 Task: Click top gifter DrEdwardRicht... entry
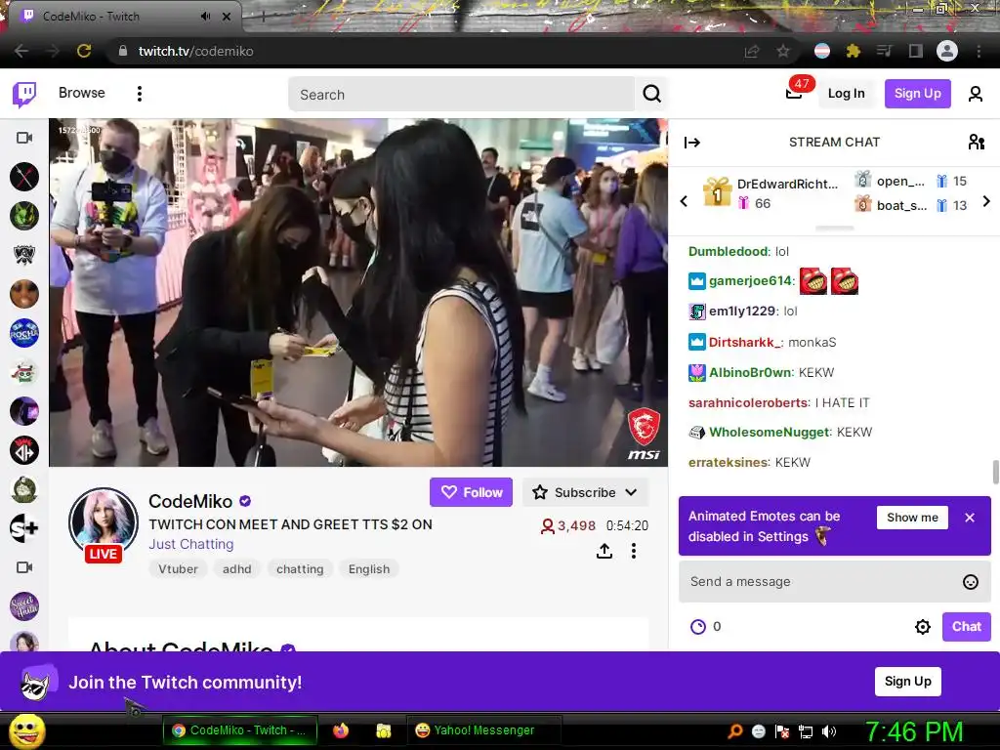pos(771,193)
